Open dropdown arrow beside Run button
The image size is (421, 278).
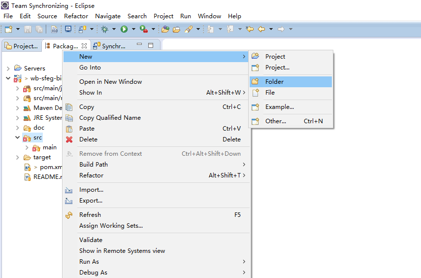133,30
